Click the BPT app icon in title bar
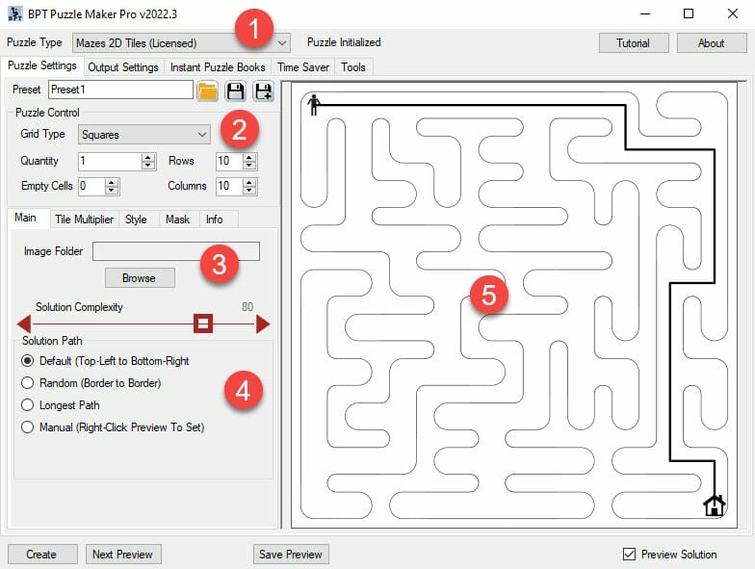 click(15, 13)
